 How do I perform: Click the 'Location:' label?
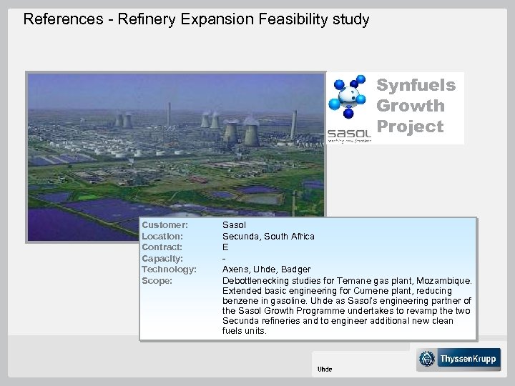click(162, 237)
